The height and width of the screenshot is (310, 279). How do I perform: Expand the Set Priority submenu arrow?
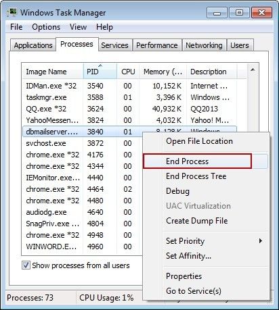(x=261, y=241)
